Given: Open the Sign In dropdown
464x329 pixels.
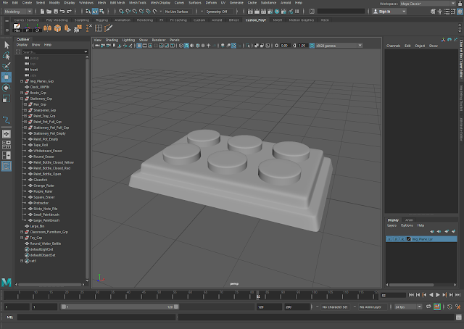Looking at the screenshot, I should (389, 12).
